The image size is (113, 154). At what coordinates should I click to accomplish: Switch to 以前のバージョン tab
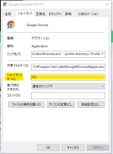(x=88, y=14)
